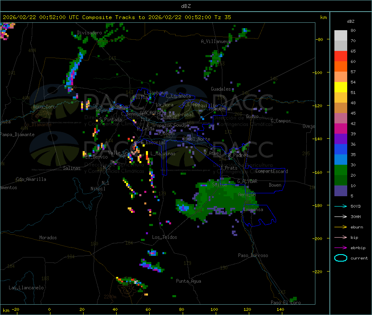372x315 pixels.
Task: Click the '140' tick on the bottom axis
Action: coord(280,309)
